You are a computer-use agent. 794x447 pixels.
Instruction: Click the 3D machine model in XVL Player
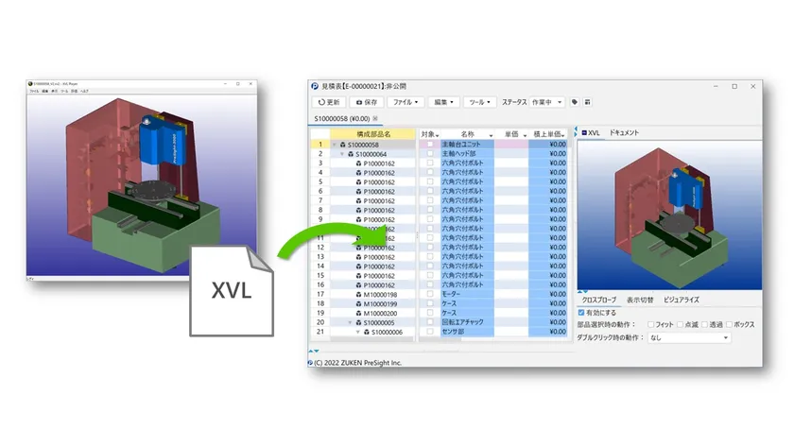click(142, 180)
